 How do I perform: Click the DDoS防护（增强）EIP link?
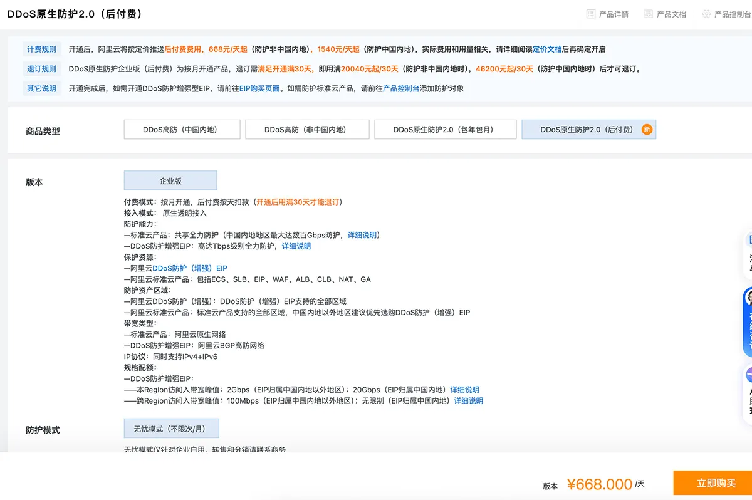[x=189, y=268]
